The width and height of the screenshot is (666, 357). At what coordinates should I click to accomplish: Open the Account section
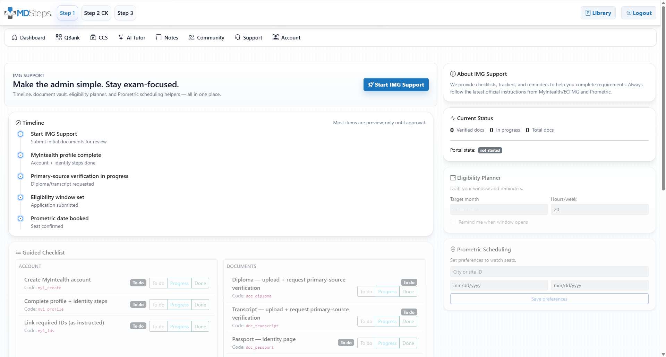point(286,37)
